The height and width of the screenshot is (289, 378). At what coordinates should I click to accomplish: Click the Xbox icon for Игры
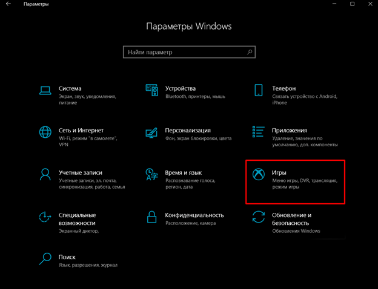pos(259,174)
